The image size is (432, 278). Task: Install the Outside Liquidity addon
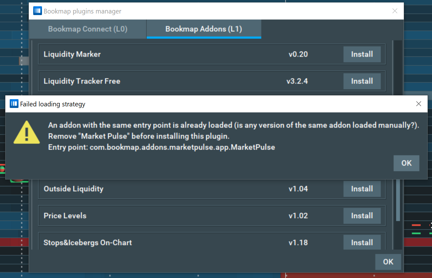[362, 189]
